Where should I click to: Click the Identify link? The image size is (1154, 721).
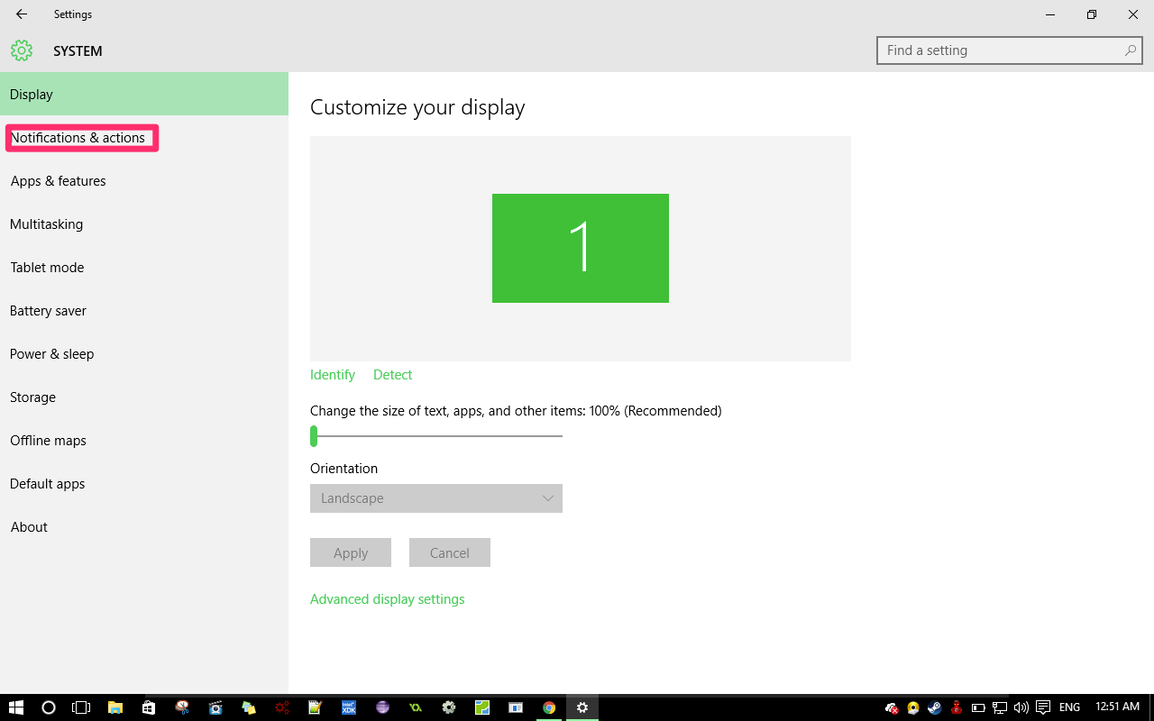tap(332, 374)
